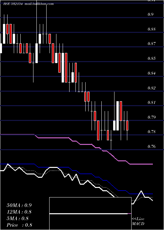Click the 0.9 price axis label
This screenshot has height=230, width=164.
click(150, 14)
